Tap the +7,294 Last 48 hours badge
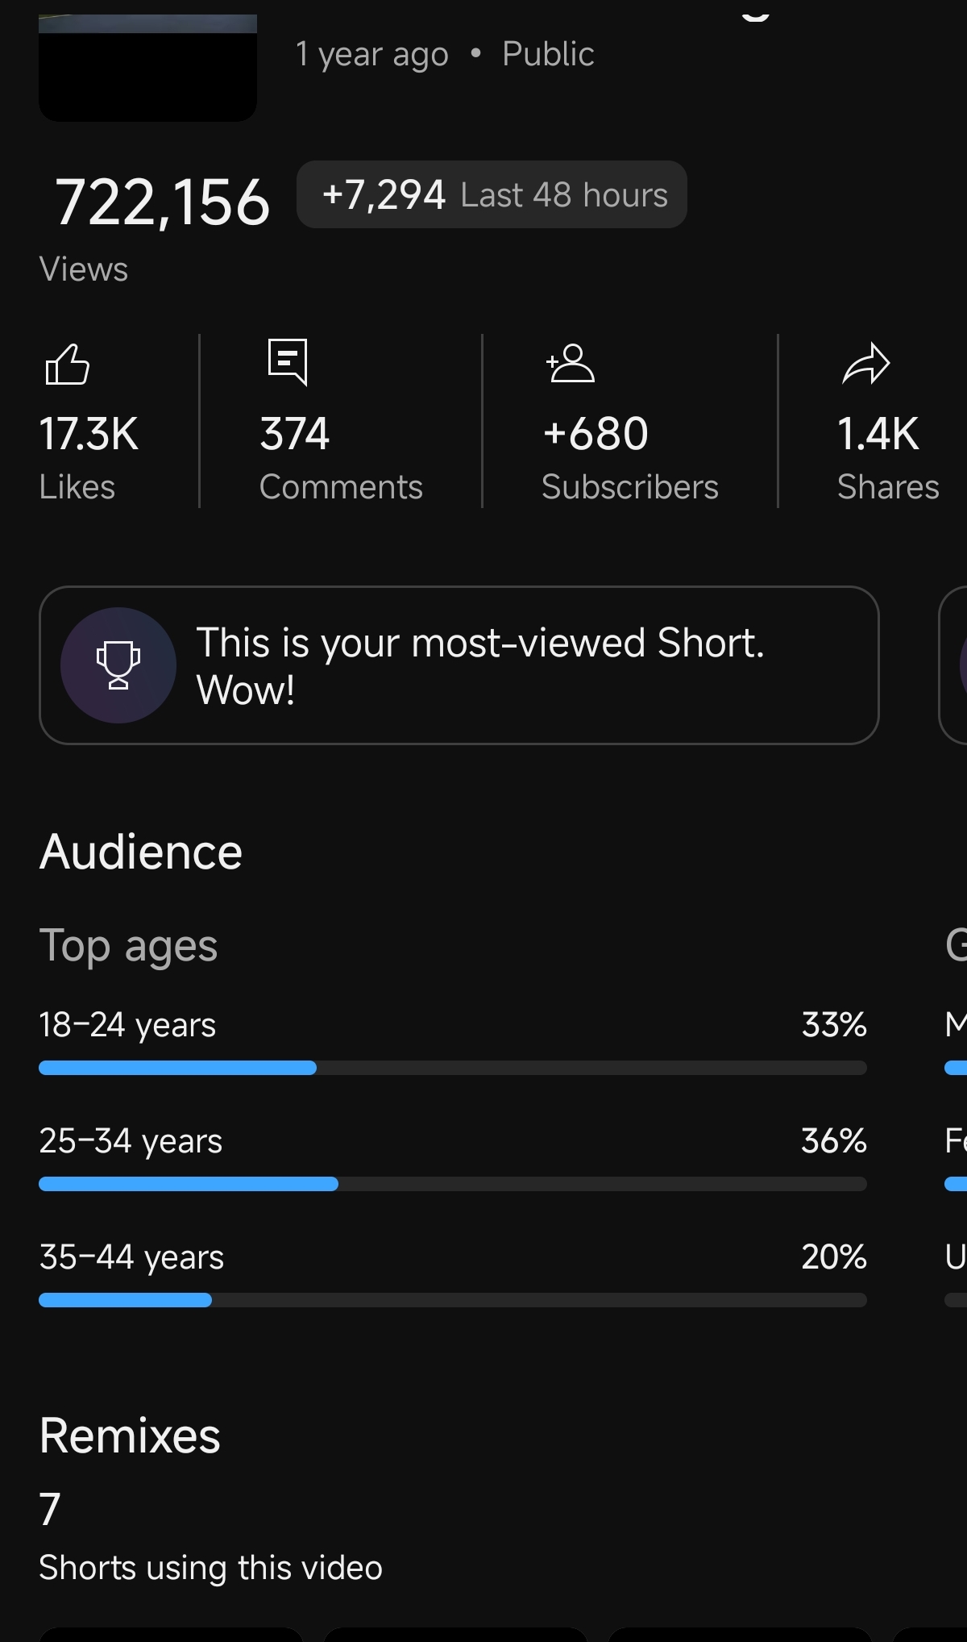 coord(492,195)
